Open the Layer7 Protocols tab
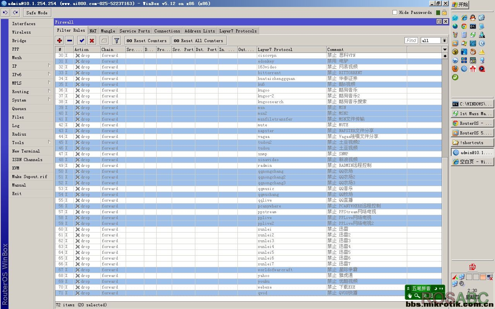 point(238,31)
